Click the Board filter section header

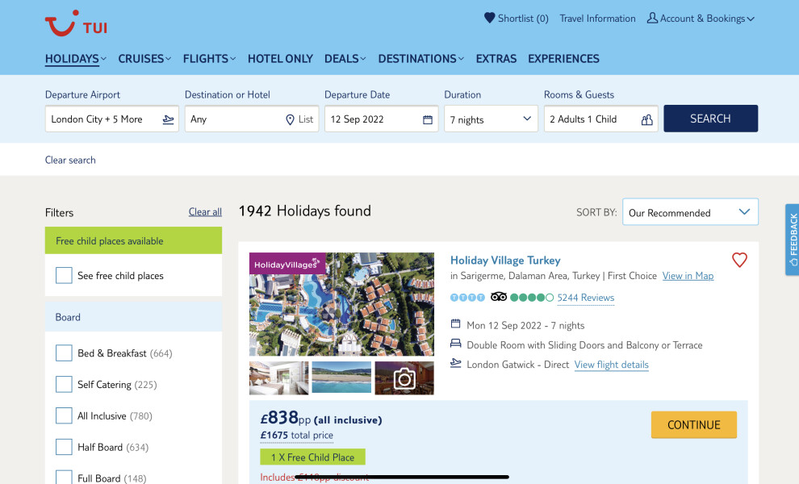(x=133, y=316)
